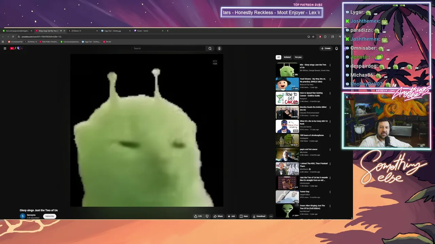The width and height of the screenshot is (435, 244).
Task: Open options for 'Morshu Reads the Entire Bible'
Action: (x=330, y=107)
